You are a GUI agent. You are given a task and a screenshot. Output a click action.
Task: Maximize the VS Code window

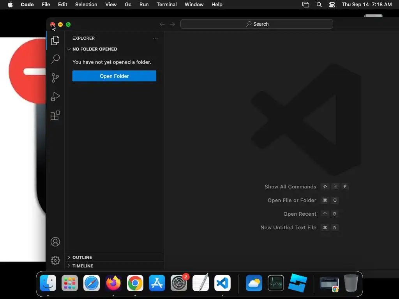pyautogui.click(x=68, y=25)
